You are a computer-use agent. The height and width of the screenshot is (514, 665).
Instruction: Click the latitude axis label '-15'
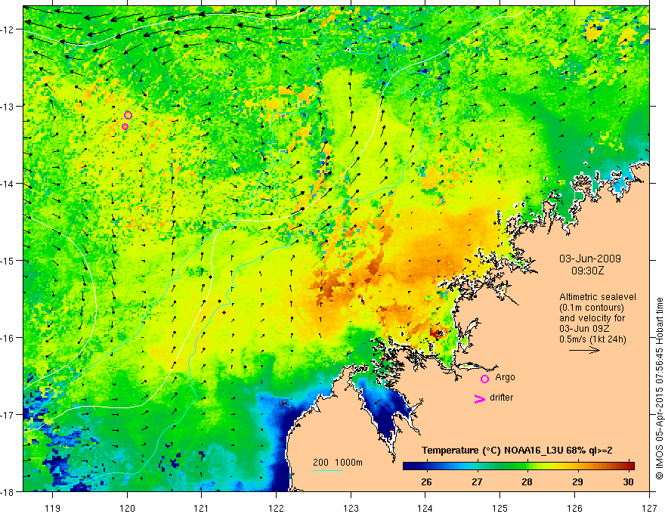8,260
